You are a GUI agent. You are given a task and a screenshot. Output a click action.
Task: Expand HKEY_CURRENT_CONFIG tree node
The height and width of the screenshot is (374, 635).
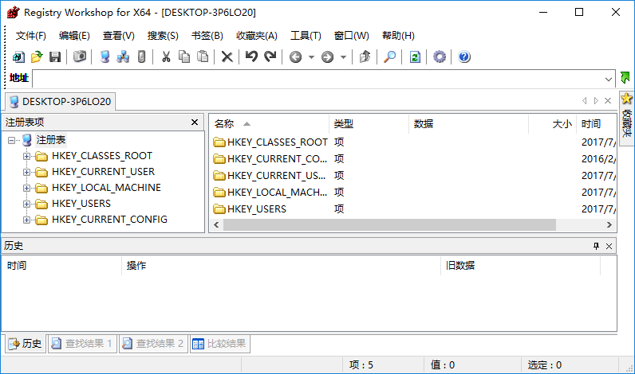(27, 220)
